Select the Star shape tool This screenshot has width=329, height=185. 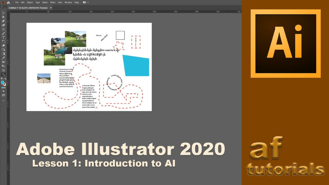[x=3, y=29]
